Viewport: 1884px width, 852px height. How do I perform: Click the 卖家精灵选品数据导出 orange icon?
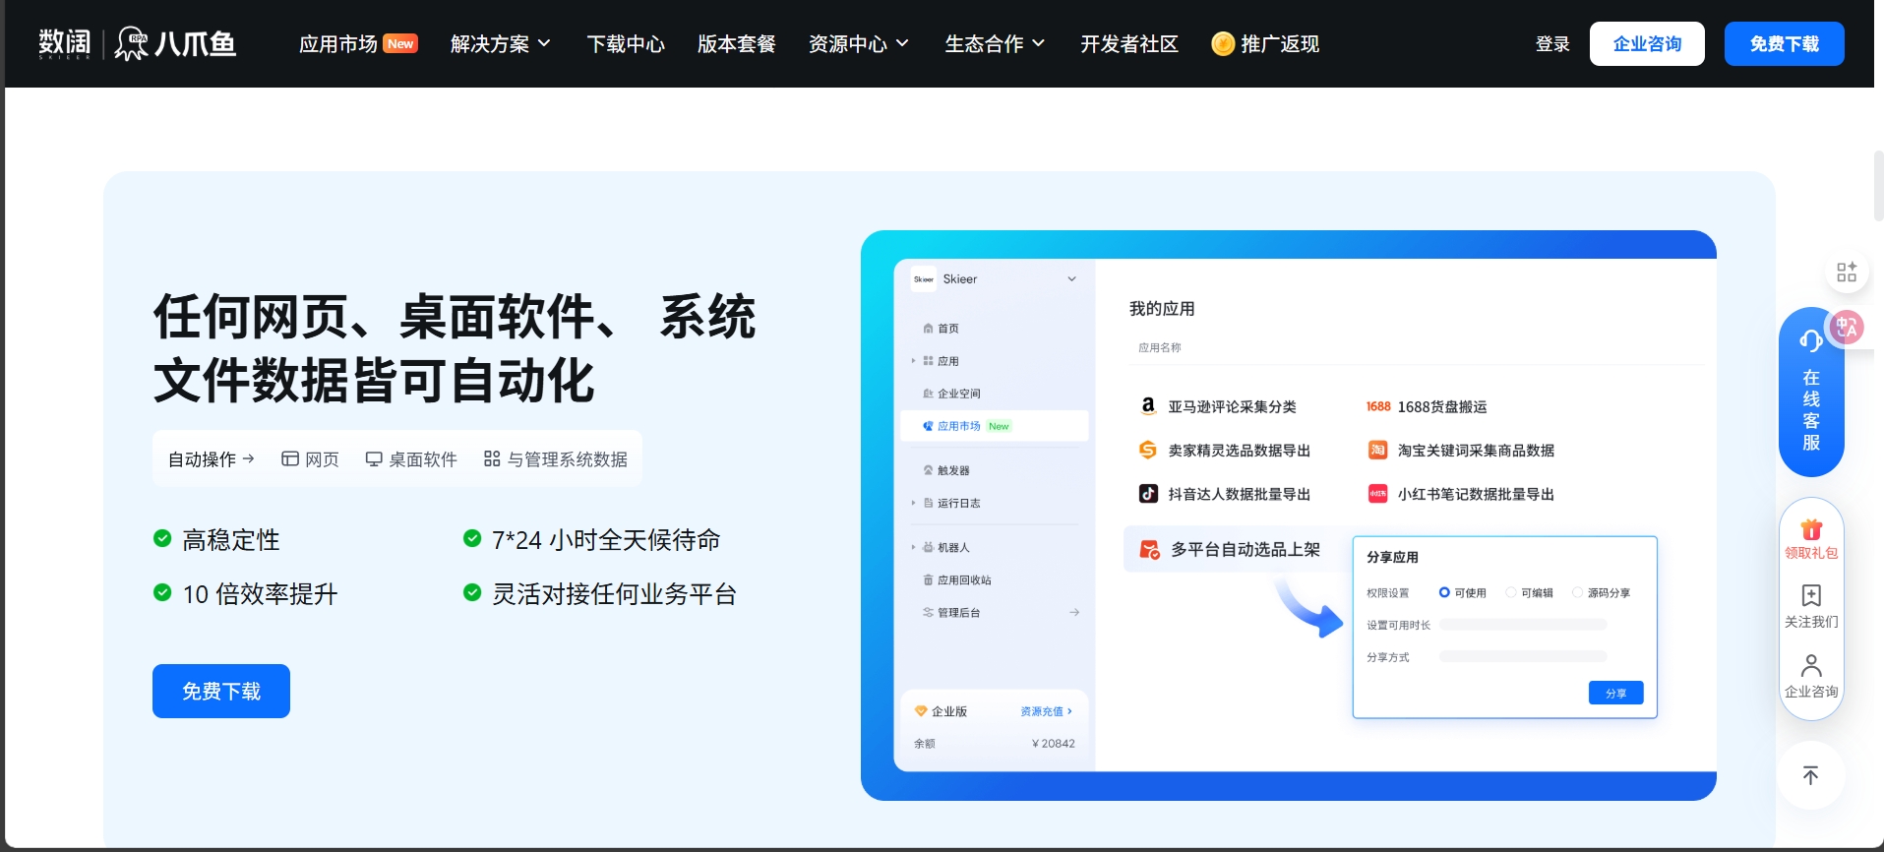click(1148, 450)
